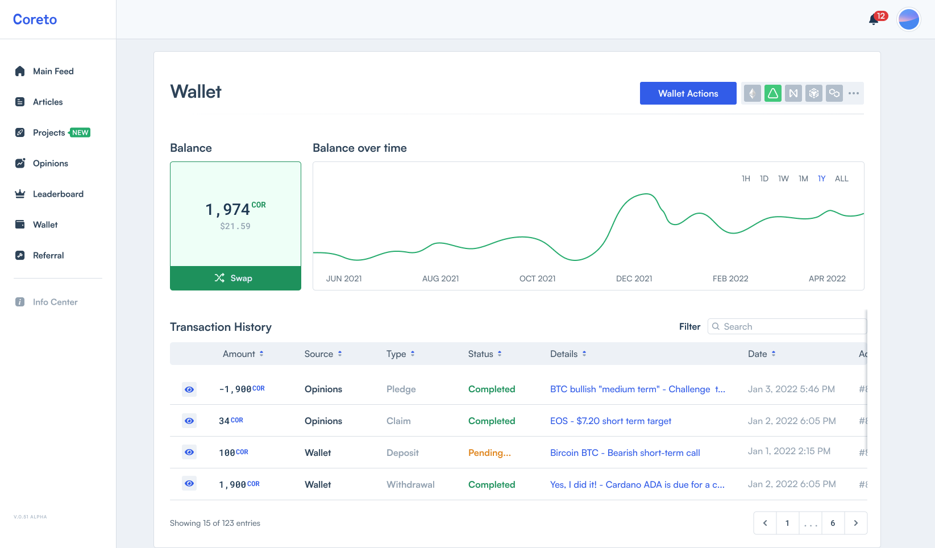Select the chain-link network icon
Image resolution: width=935 pixels, height=548 pixels.
(834, 93)
